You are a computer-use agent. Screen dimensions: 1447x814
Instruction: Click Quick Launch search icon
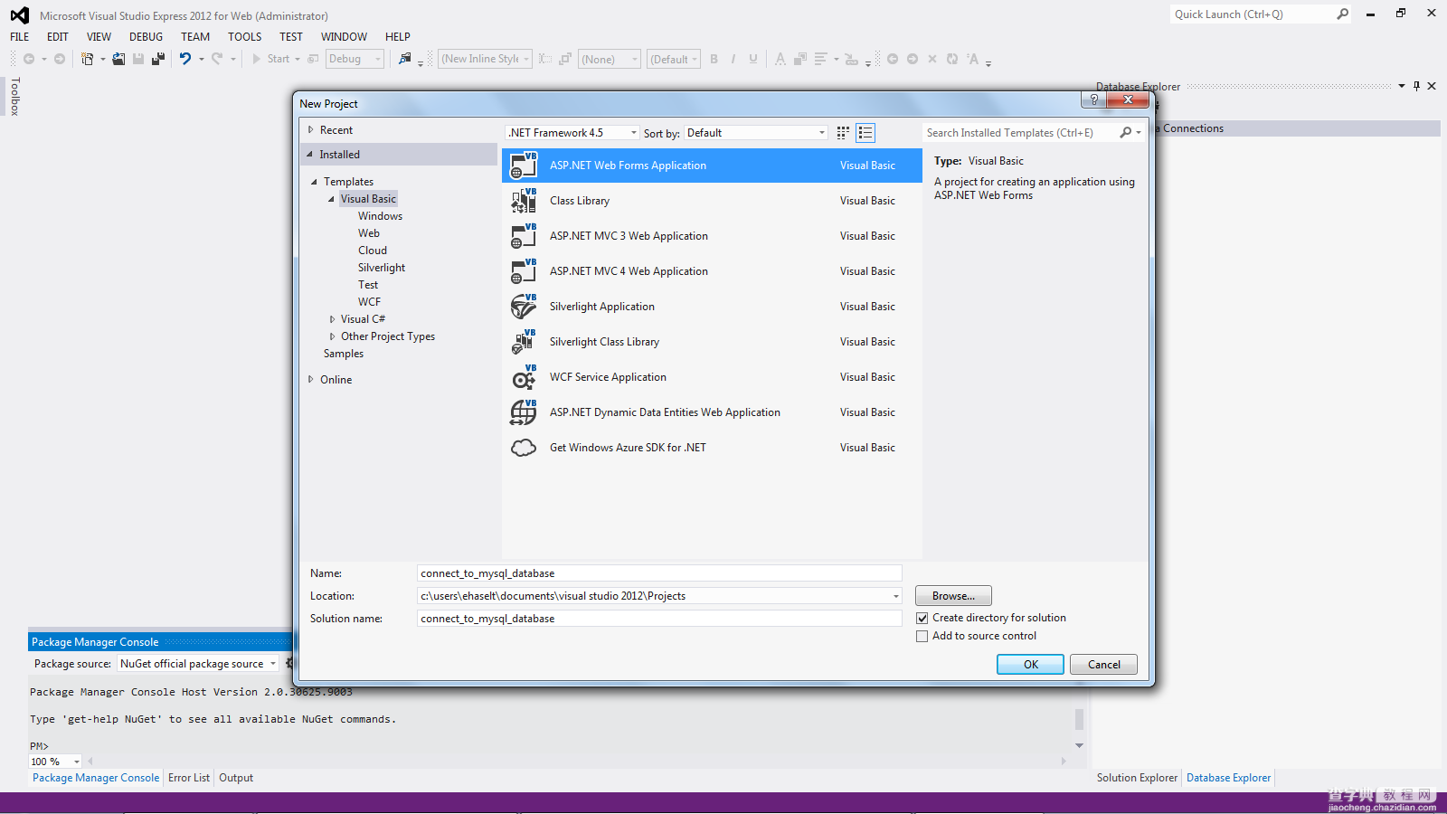click(x=1343, y=14)
